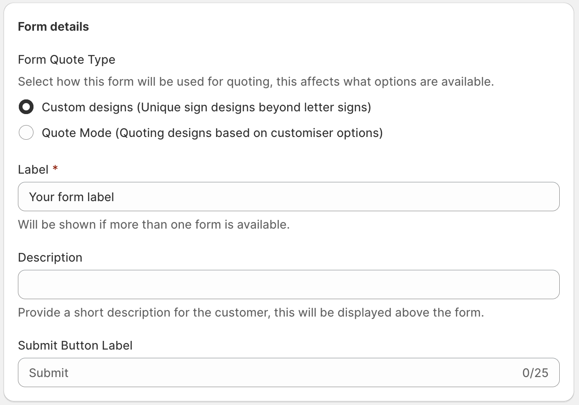This screenshot has height=405, width=579.
Task: Click the 'Will be shown if more than one form' hint
Action: [x=154, y=224]
